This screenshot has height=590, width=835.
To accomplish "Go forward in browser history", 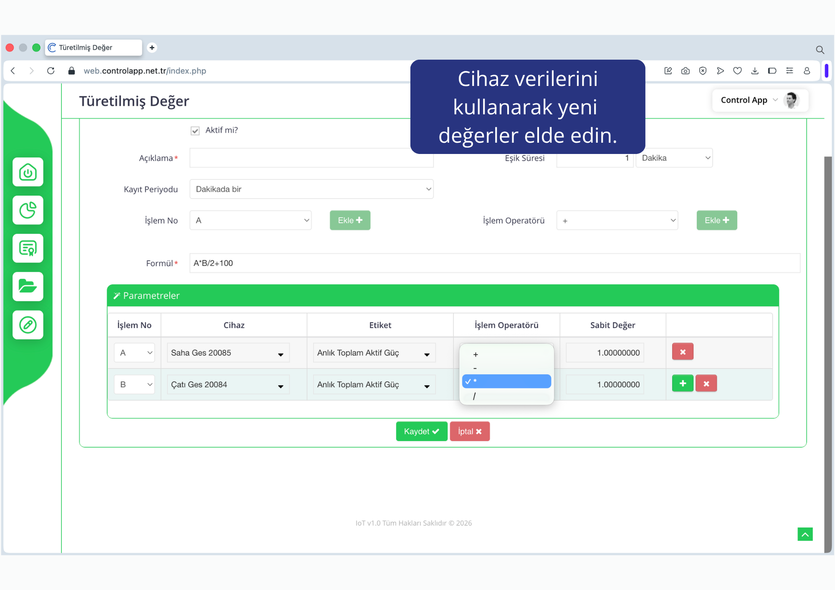I will pyautogui.click(x=31, y=71).
